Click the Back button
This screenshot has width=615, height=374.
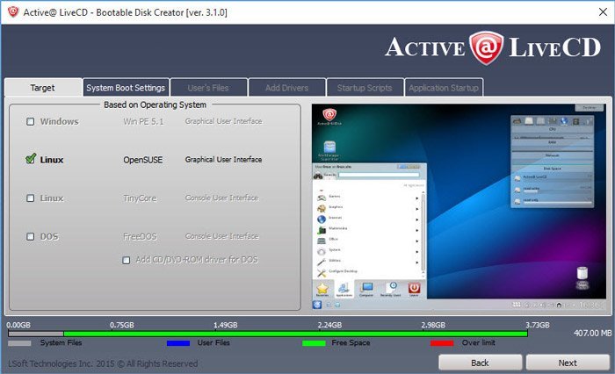[480, 363]
